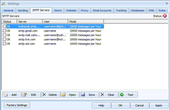170x110 pixels.
Task: Click the Delete X icon
Action: click(44, 95)
